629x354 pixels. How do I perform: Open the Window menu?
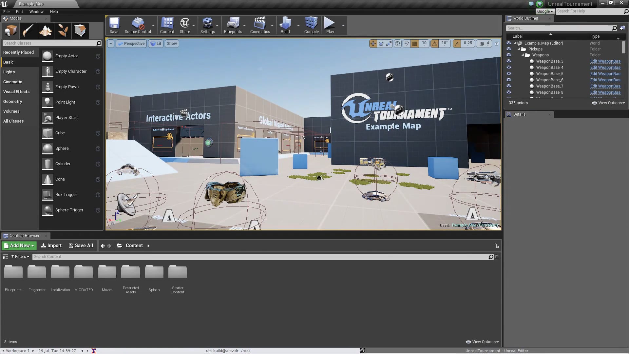tap(36, 11)
